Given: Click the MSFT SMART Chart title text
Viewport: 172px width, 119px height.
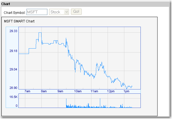Looking at the screenshot, I should coord(19,21).
